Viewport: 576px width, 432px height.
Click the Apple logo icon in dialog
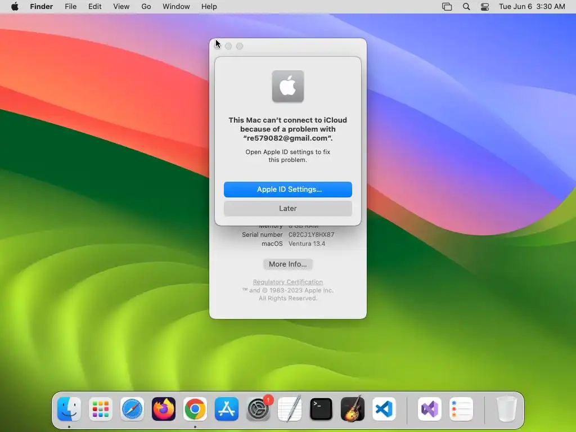coord(287,86)
